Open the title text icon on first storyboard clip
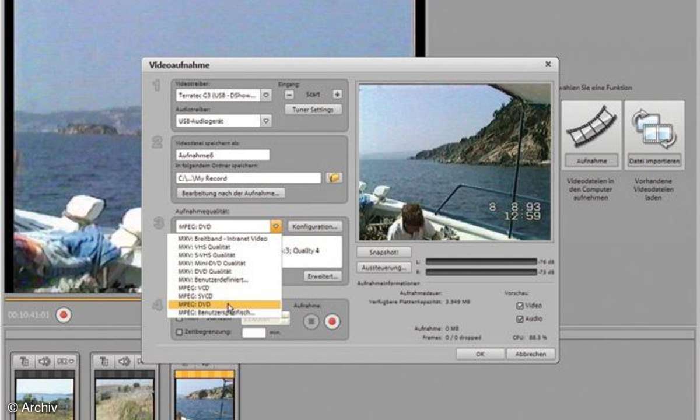Image resolution: width=700 pixels, height=420 pixels. [26, 362]
